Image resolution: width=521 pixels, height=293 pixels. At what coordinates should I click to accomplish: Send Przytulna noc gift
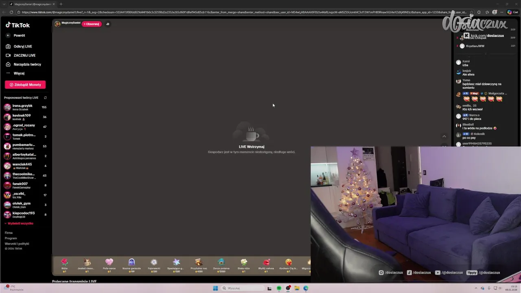199,265
